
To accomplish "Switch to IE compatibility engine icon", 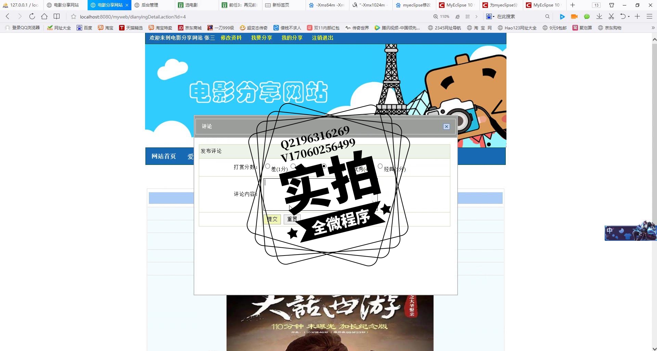I will [458, 16].
